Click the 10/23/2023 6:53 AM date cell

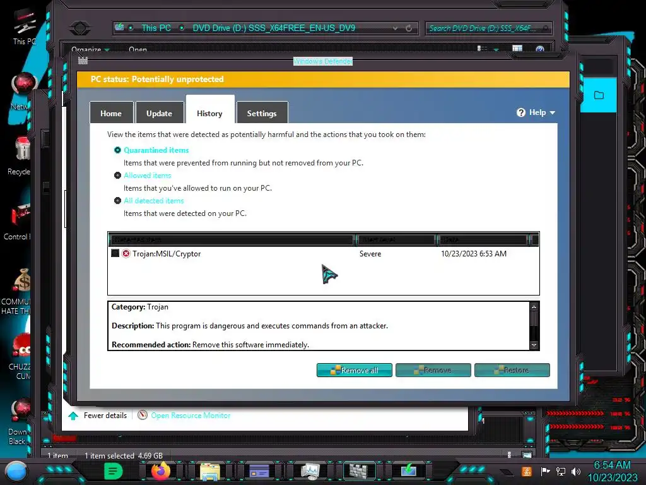pyautogui.click(x=474, y=254)
